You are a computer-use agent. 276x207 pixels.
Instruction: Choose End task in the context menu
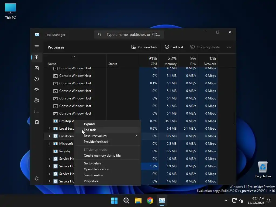click(x=107, y=130)
